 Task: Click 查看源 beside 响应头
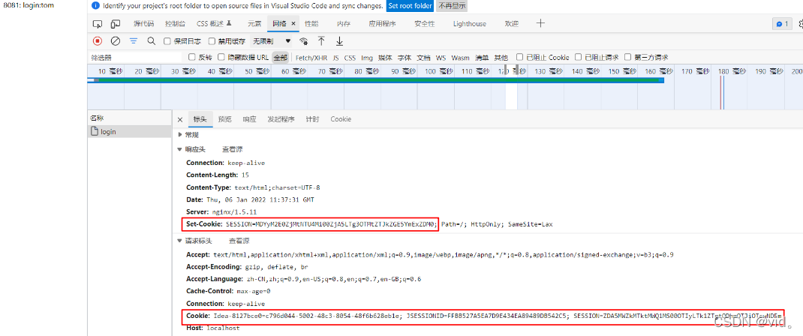[x=232, y=149]
